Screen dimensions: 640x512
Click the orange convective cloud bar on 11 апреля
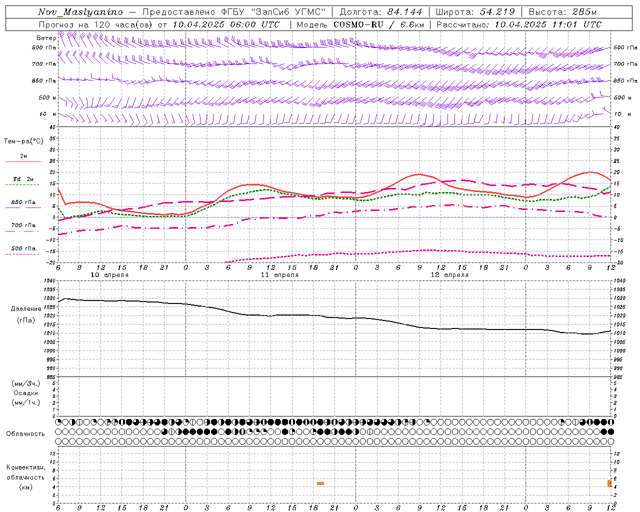[320, 483]
